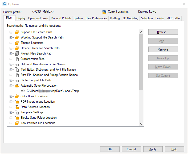This screenshot has height=154, width=188.
Task: Click the Printer Support File Path icon
Action: pyautogui.click(x=17, y=80)
